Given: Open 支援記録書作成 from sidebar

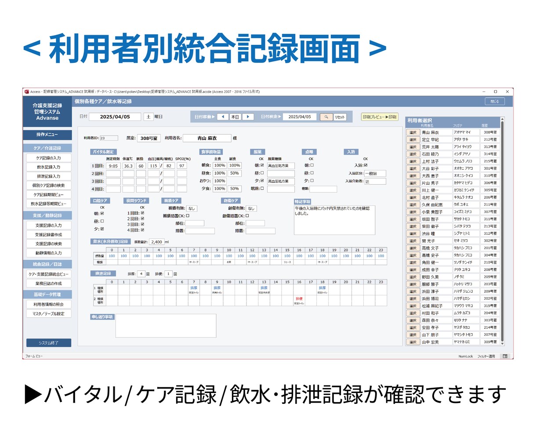Looking at the screenshot, I should (x=48, y=235).
